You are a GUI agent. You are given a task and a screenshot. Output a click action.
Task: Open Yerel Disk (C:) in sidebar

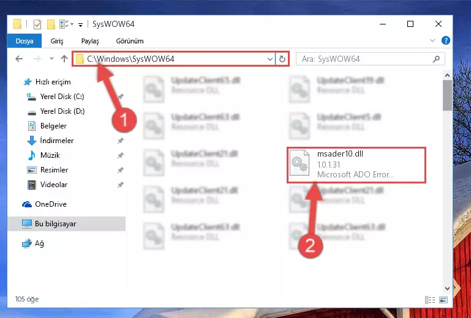[55, 97]
